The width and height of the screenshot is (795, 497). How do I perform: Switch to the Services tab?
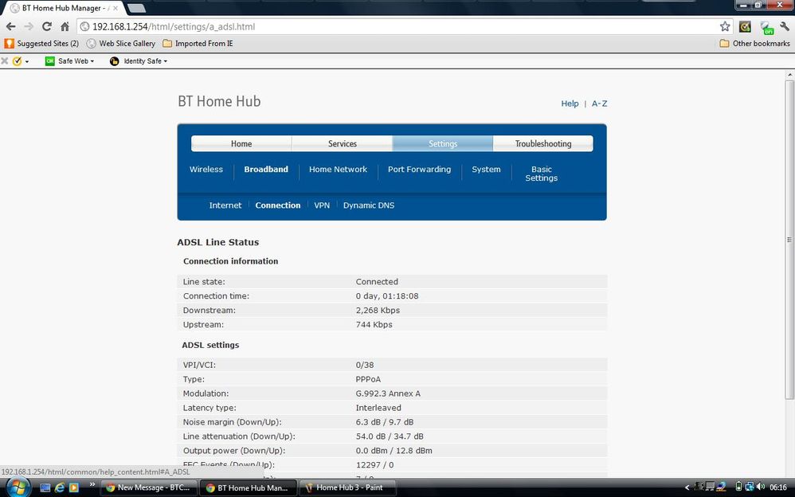click(343, 143)
